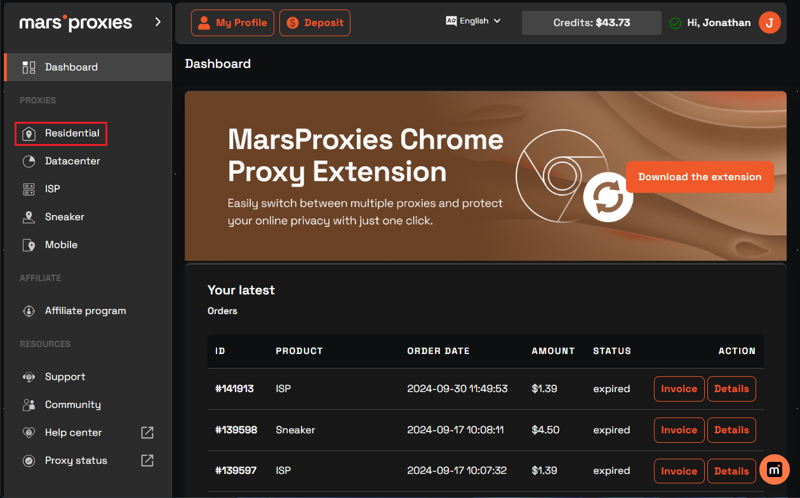The width and height of the screenshot is (800, 498).
Task: Open Details for order #139598
Action: pyautogui.click(x=731, y=430)
